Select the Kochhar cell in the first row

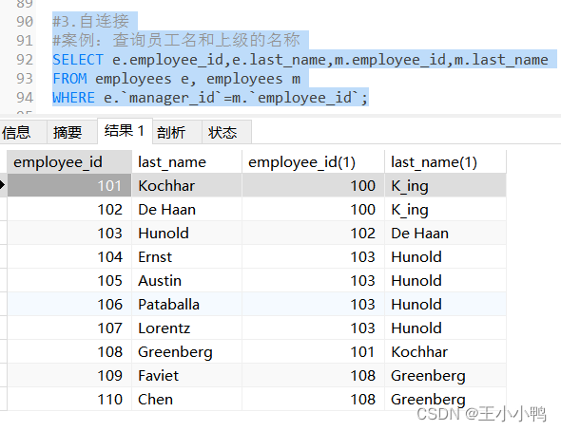coord(186,186)
